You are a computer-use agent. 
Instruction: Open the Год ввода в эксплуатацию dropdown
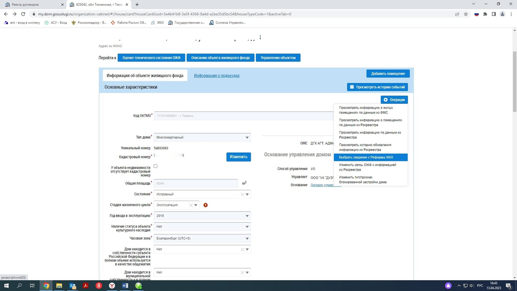pos(202,216)
